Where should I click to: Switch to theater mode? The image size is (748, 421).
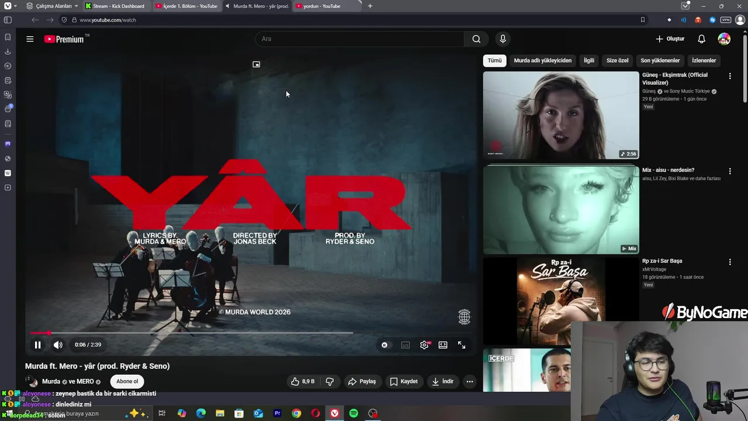coord(443,345)
